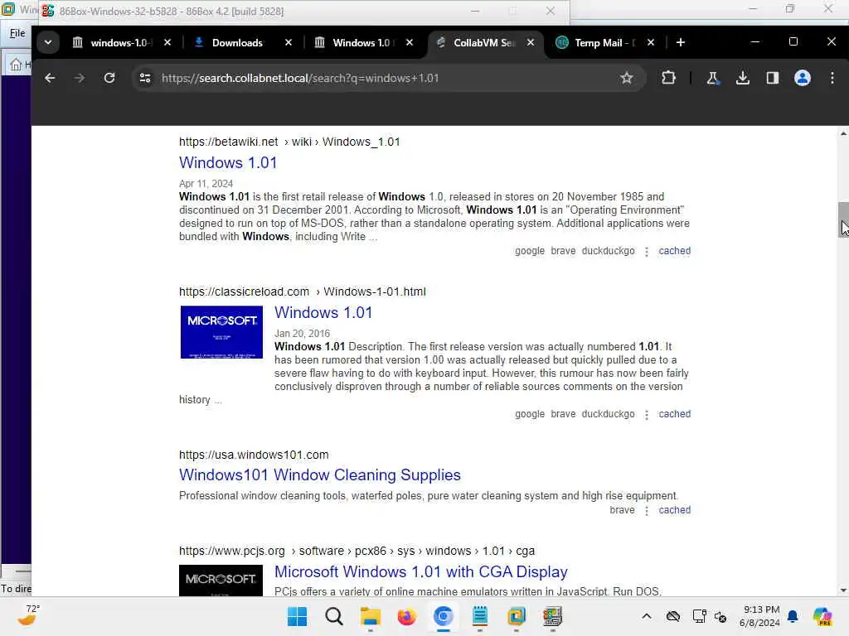This screenshot has width=849, height=636.
Task: Open clock showing 9:13 PM
Action: (760, 616)
